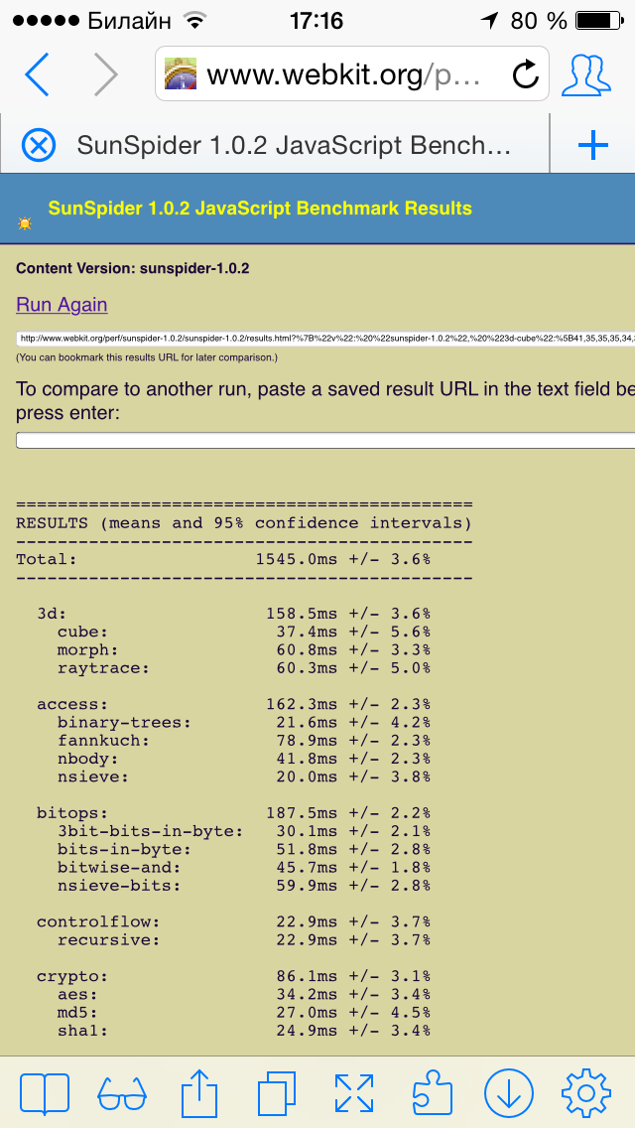The image size is (635, 1128).
Task: Tap the status bar clock 17:16
Action: pyautogui.click(x=317, y=21)
